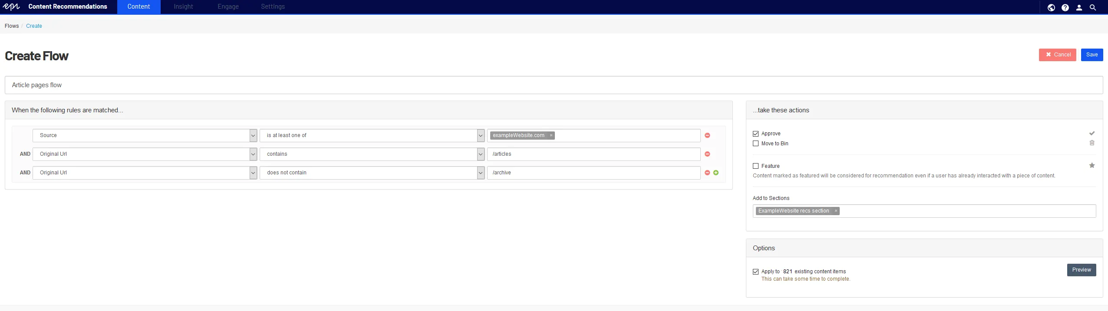Screen dimensions: 1108x311
Task: Cancel the flow creation
Action: 1057,55
